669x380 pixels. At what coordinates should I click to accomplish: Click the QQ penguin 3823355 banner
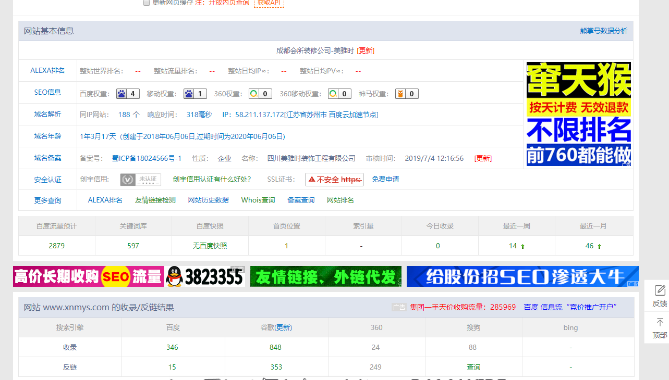pyautogui.click(x=205, y=276)
